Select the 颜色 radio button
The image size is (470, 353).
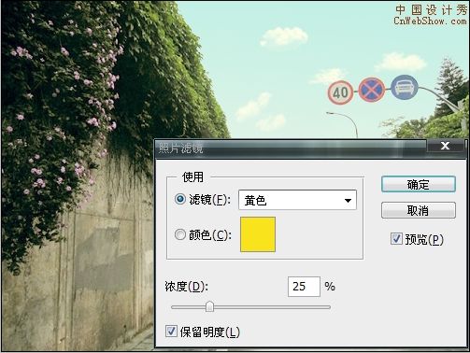[180, 234]
